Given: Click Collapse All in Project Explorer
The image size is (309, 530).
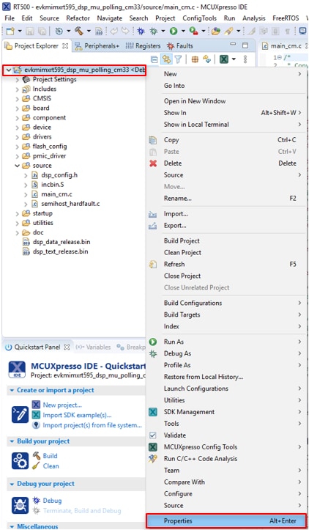Looking at the screenshot, I should point(154,59).
